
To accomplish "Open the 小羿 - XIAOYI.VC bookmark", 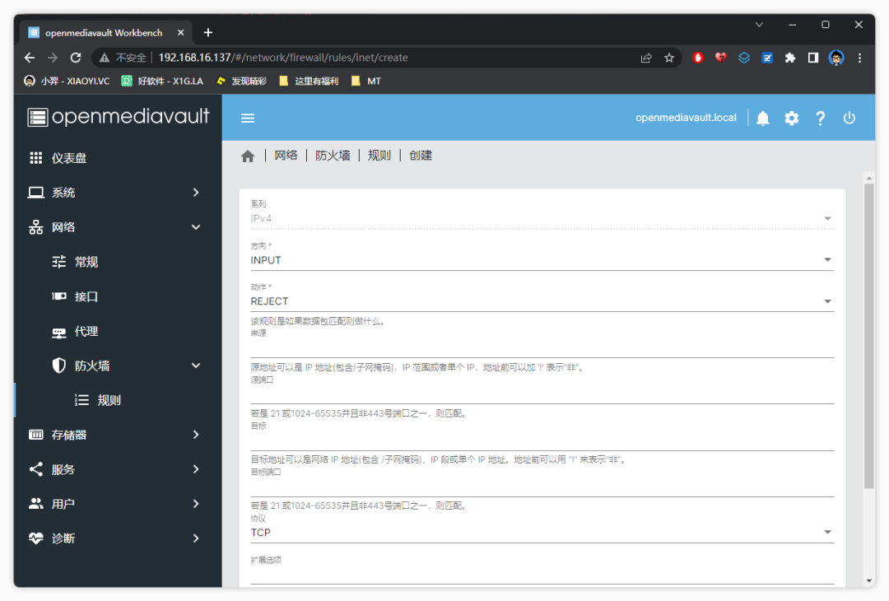I will [67, 81].
